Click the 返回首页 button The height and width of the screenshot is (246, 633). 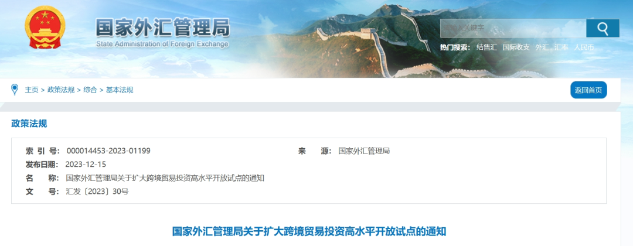588,90
